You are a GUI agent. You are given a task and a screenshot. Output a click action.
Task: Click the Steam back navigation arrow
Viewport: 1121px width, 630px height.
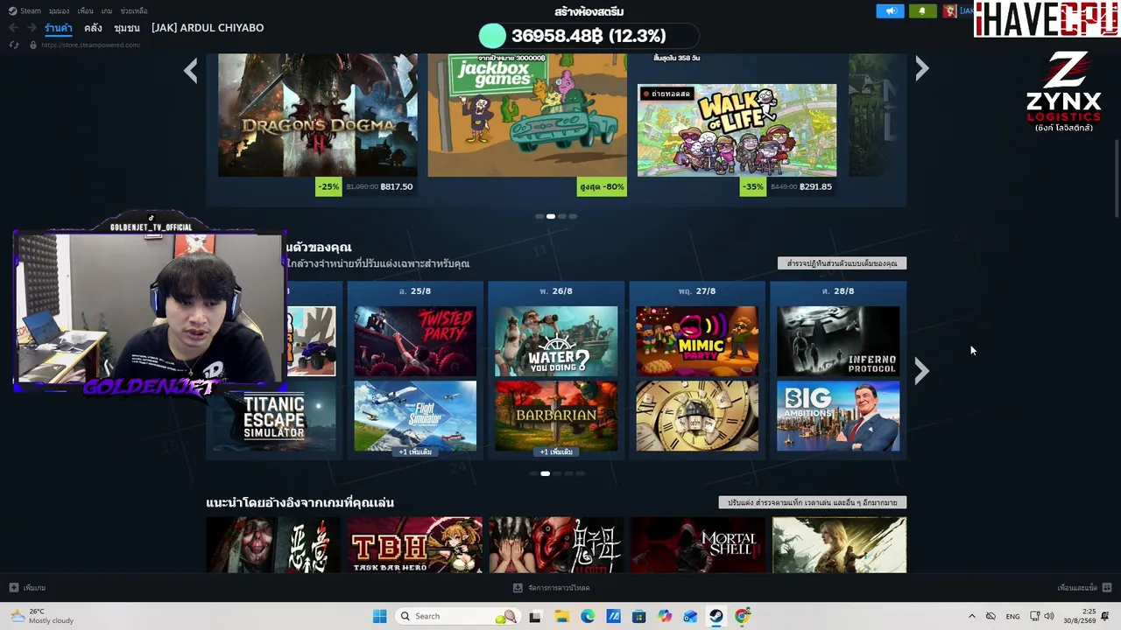[13, 28]
